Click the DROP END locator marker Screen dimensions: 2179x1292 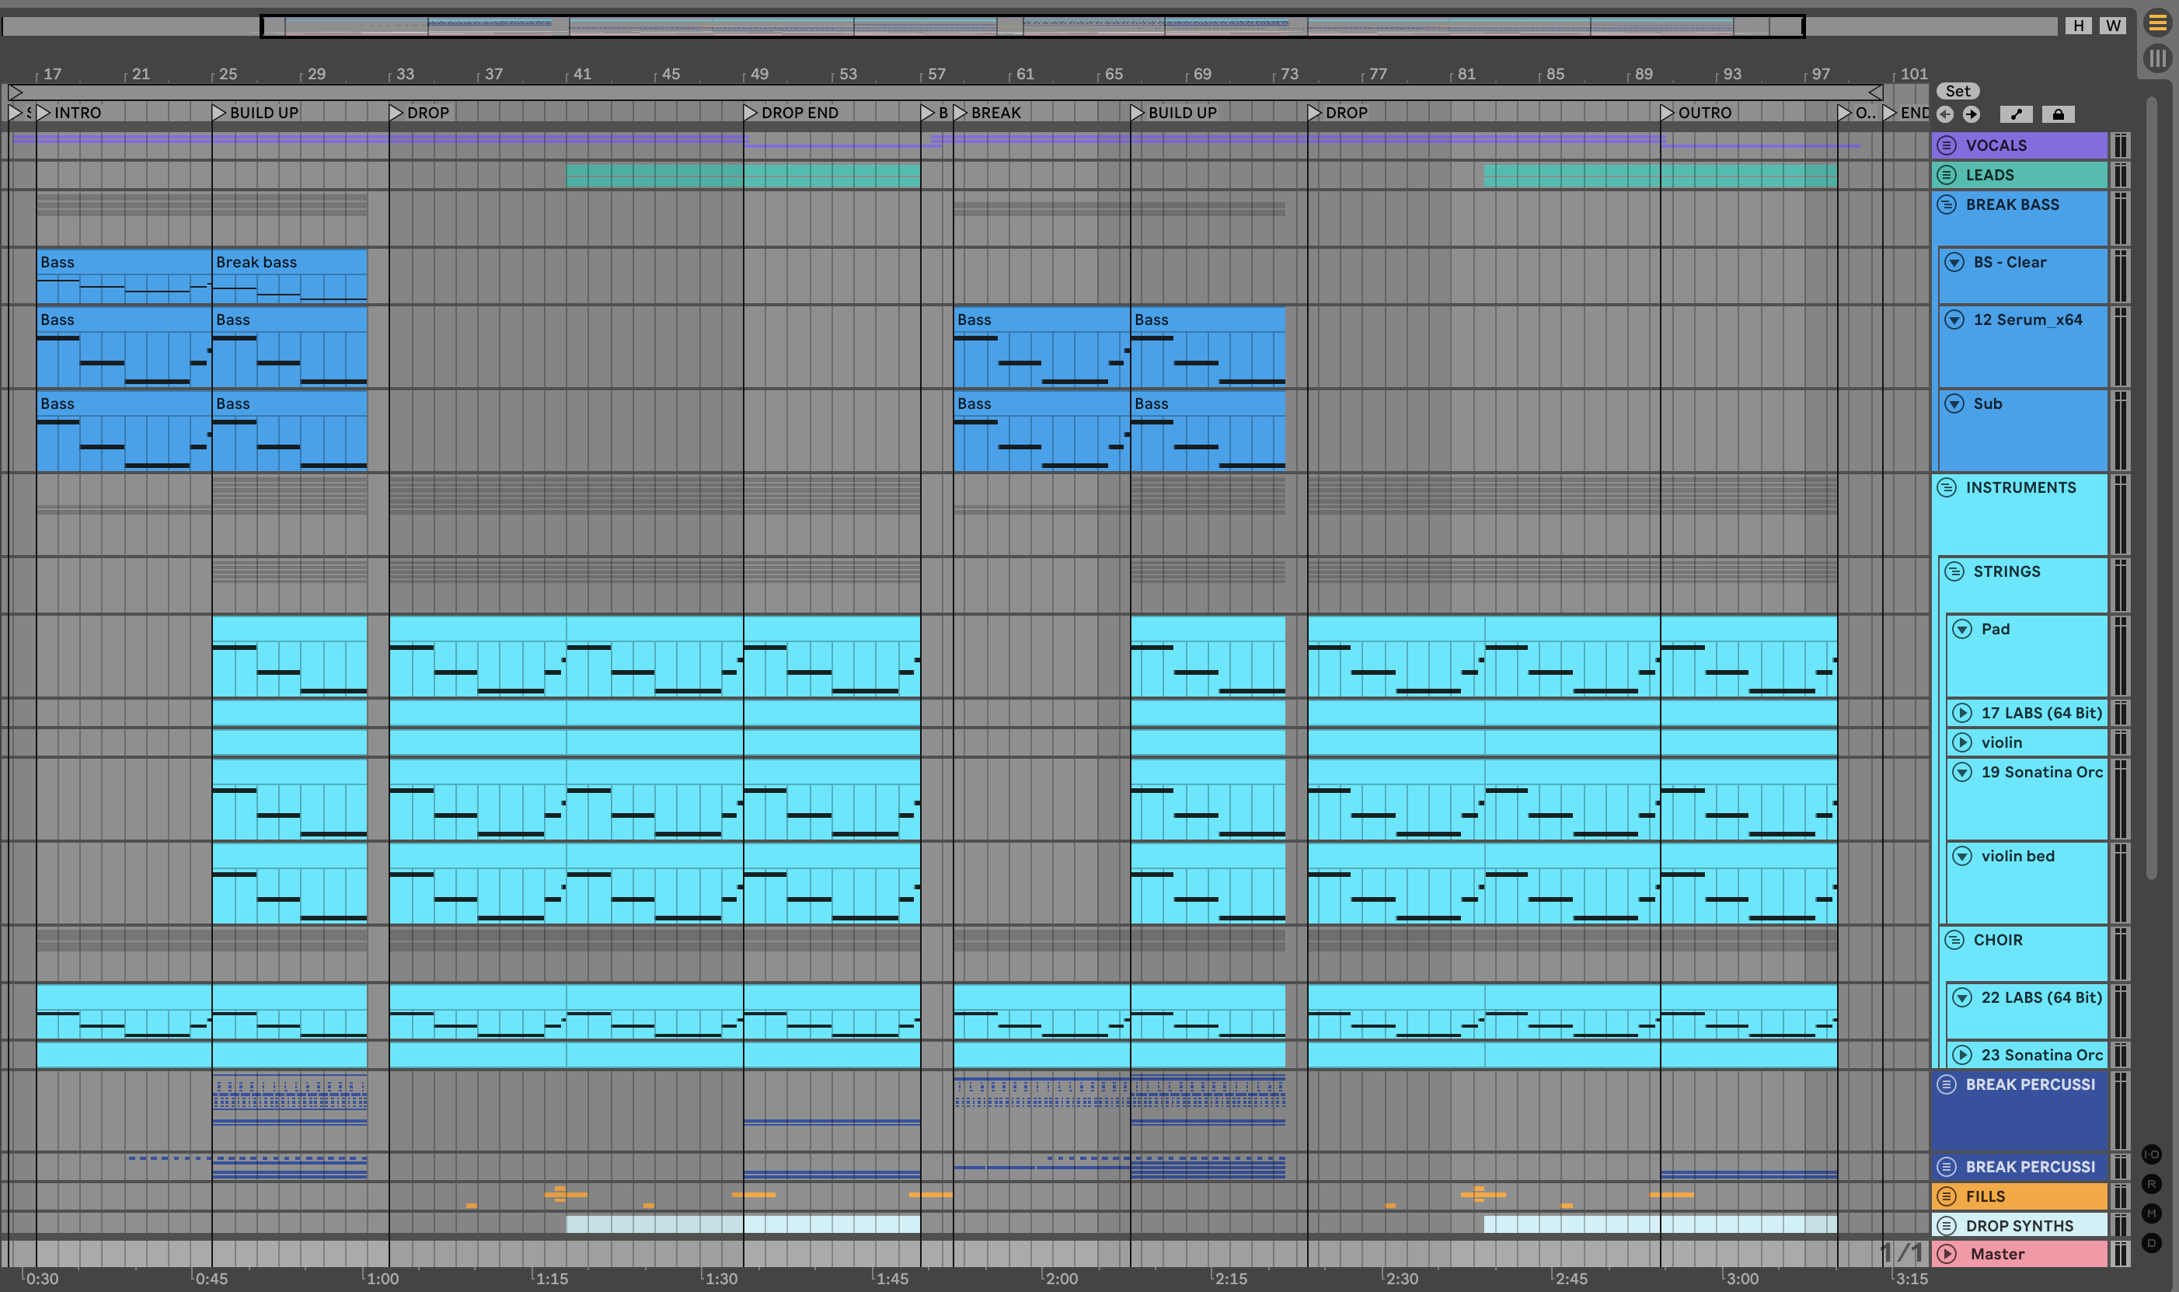tap(750, 112)
